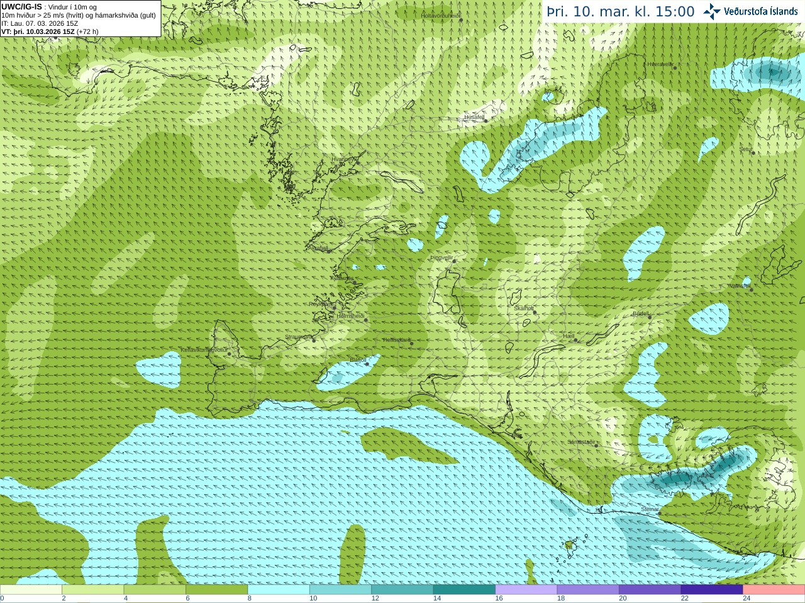Select the Þingvellir station label
805x603 pixels.
[x=441, y=257]
